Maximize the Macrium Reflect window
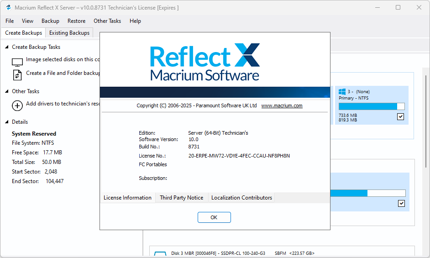Screen dimensions: 430x258 click(x=398, y=7)
